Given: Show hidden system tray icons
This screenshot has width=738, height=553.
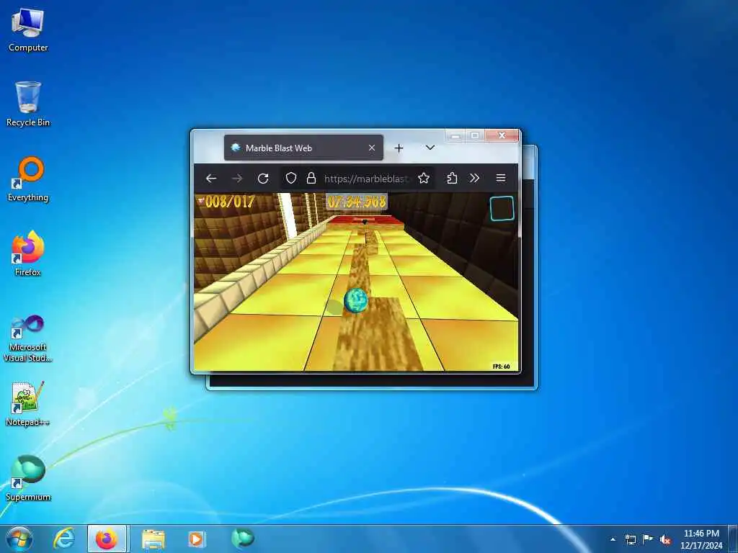Looking at the screenshot, I should (613, 539).
